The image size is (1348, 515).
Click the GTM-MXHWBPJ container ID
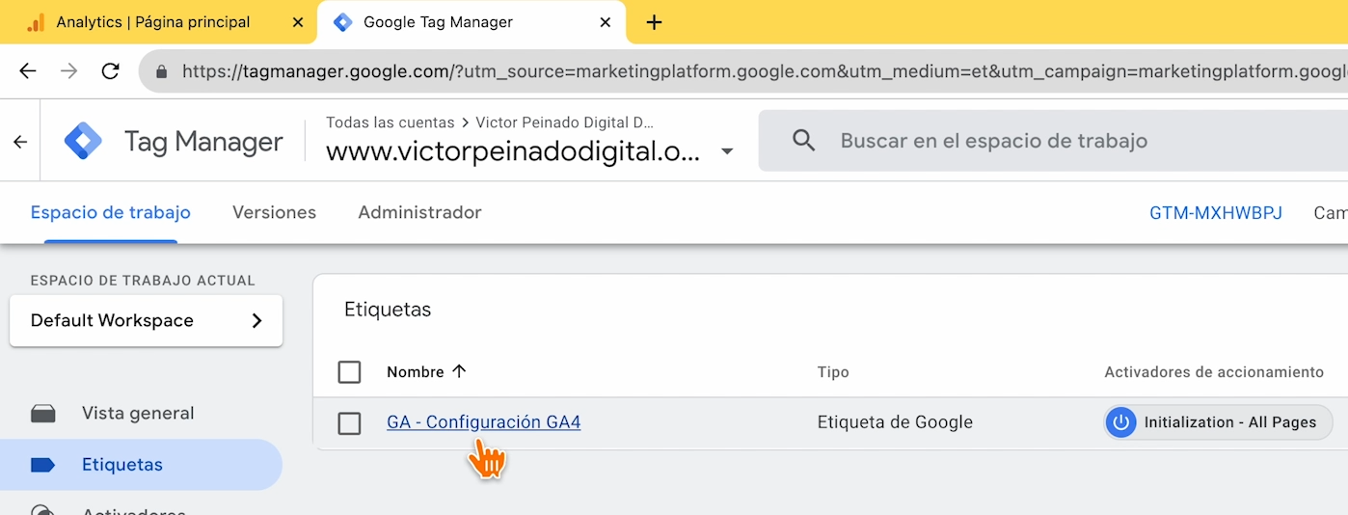point(1216,212)
